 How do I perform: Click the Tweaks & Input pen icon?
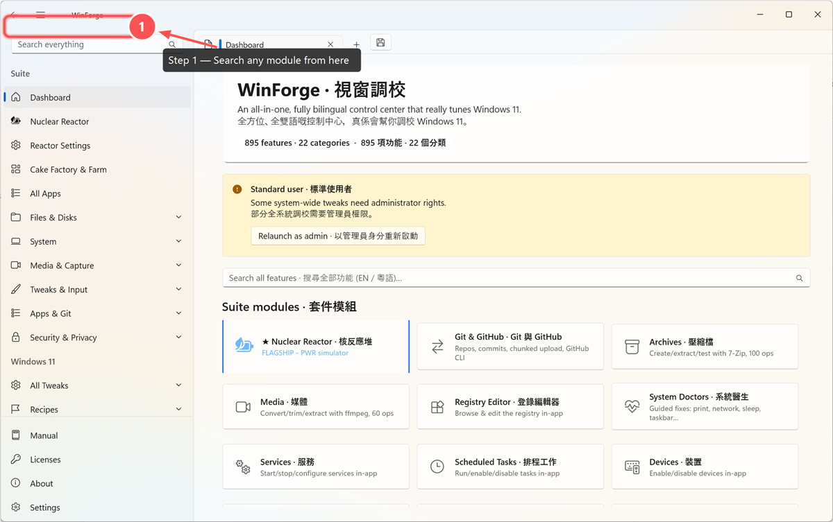point(16,289)
